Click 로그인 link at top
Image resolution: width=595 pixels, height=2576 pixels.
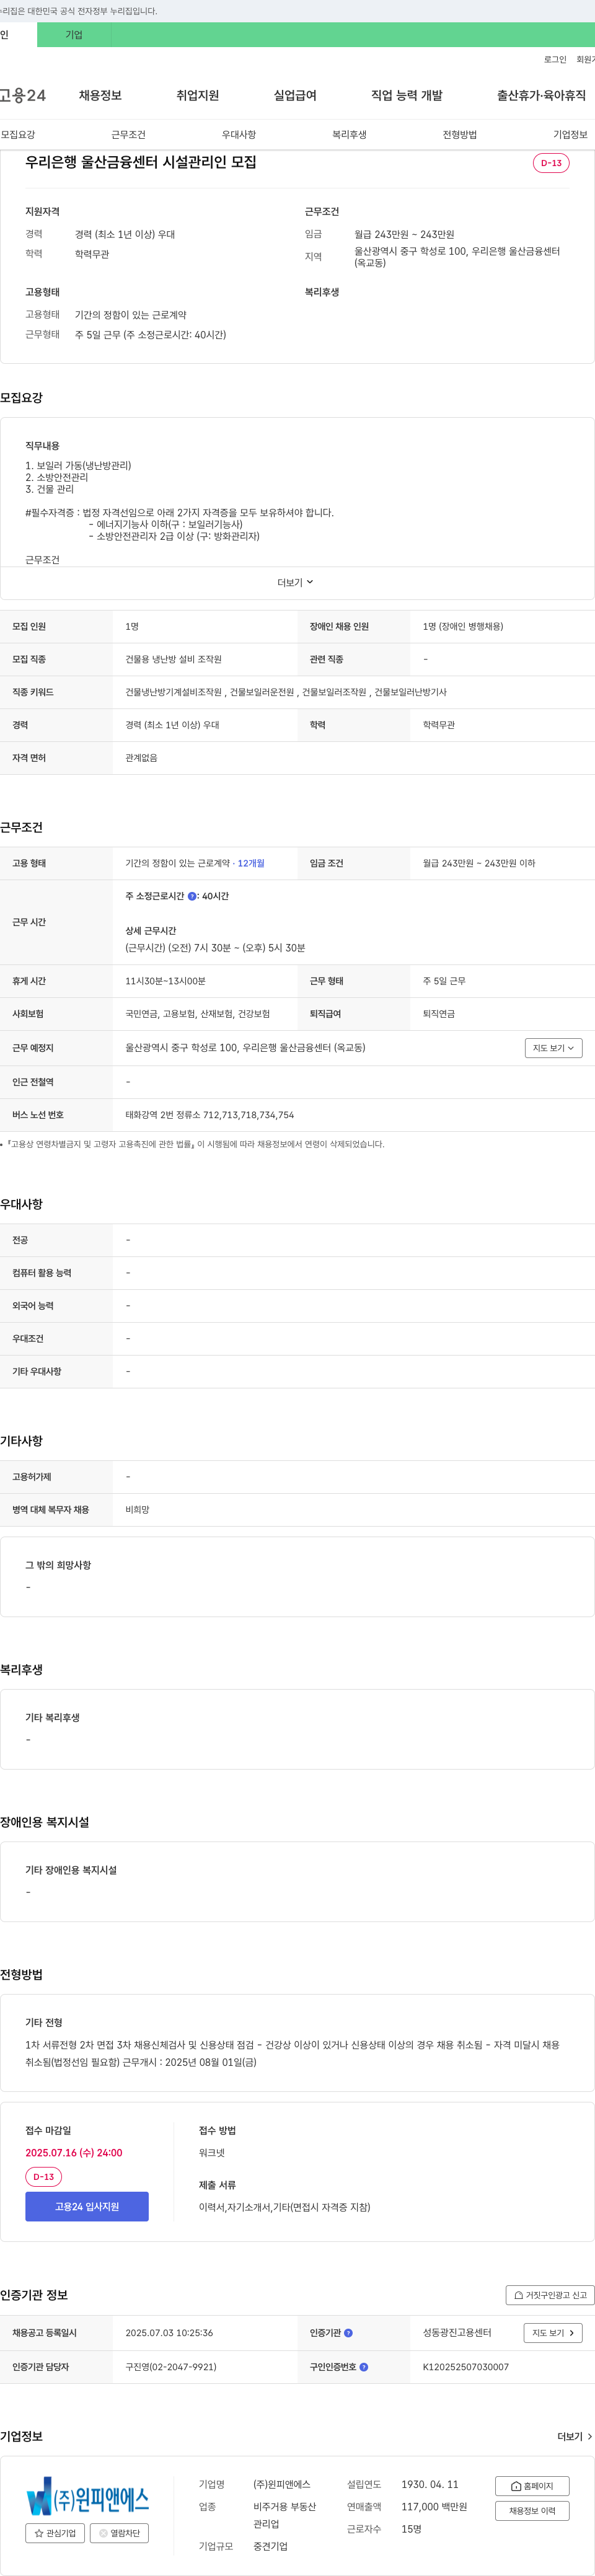(555, 60)
